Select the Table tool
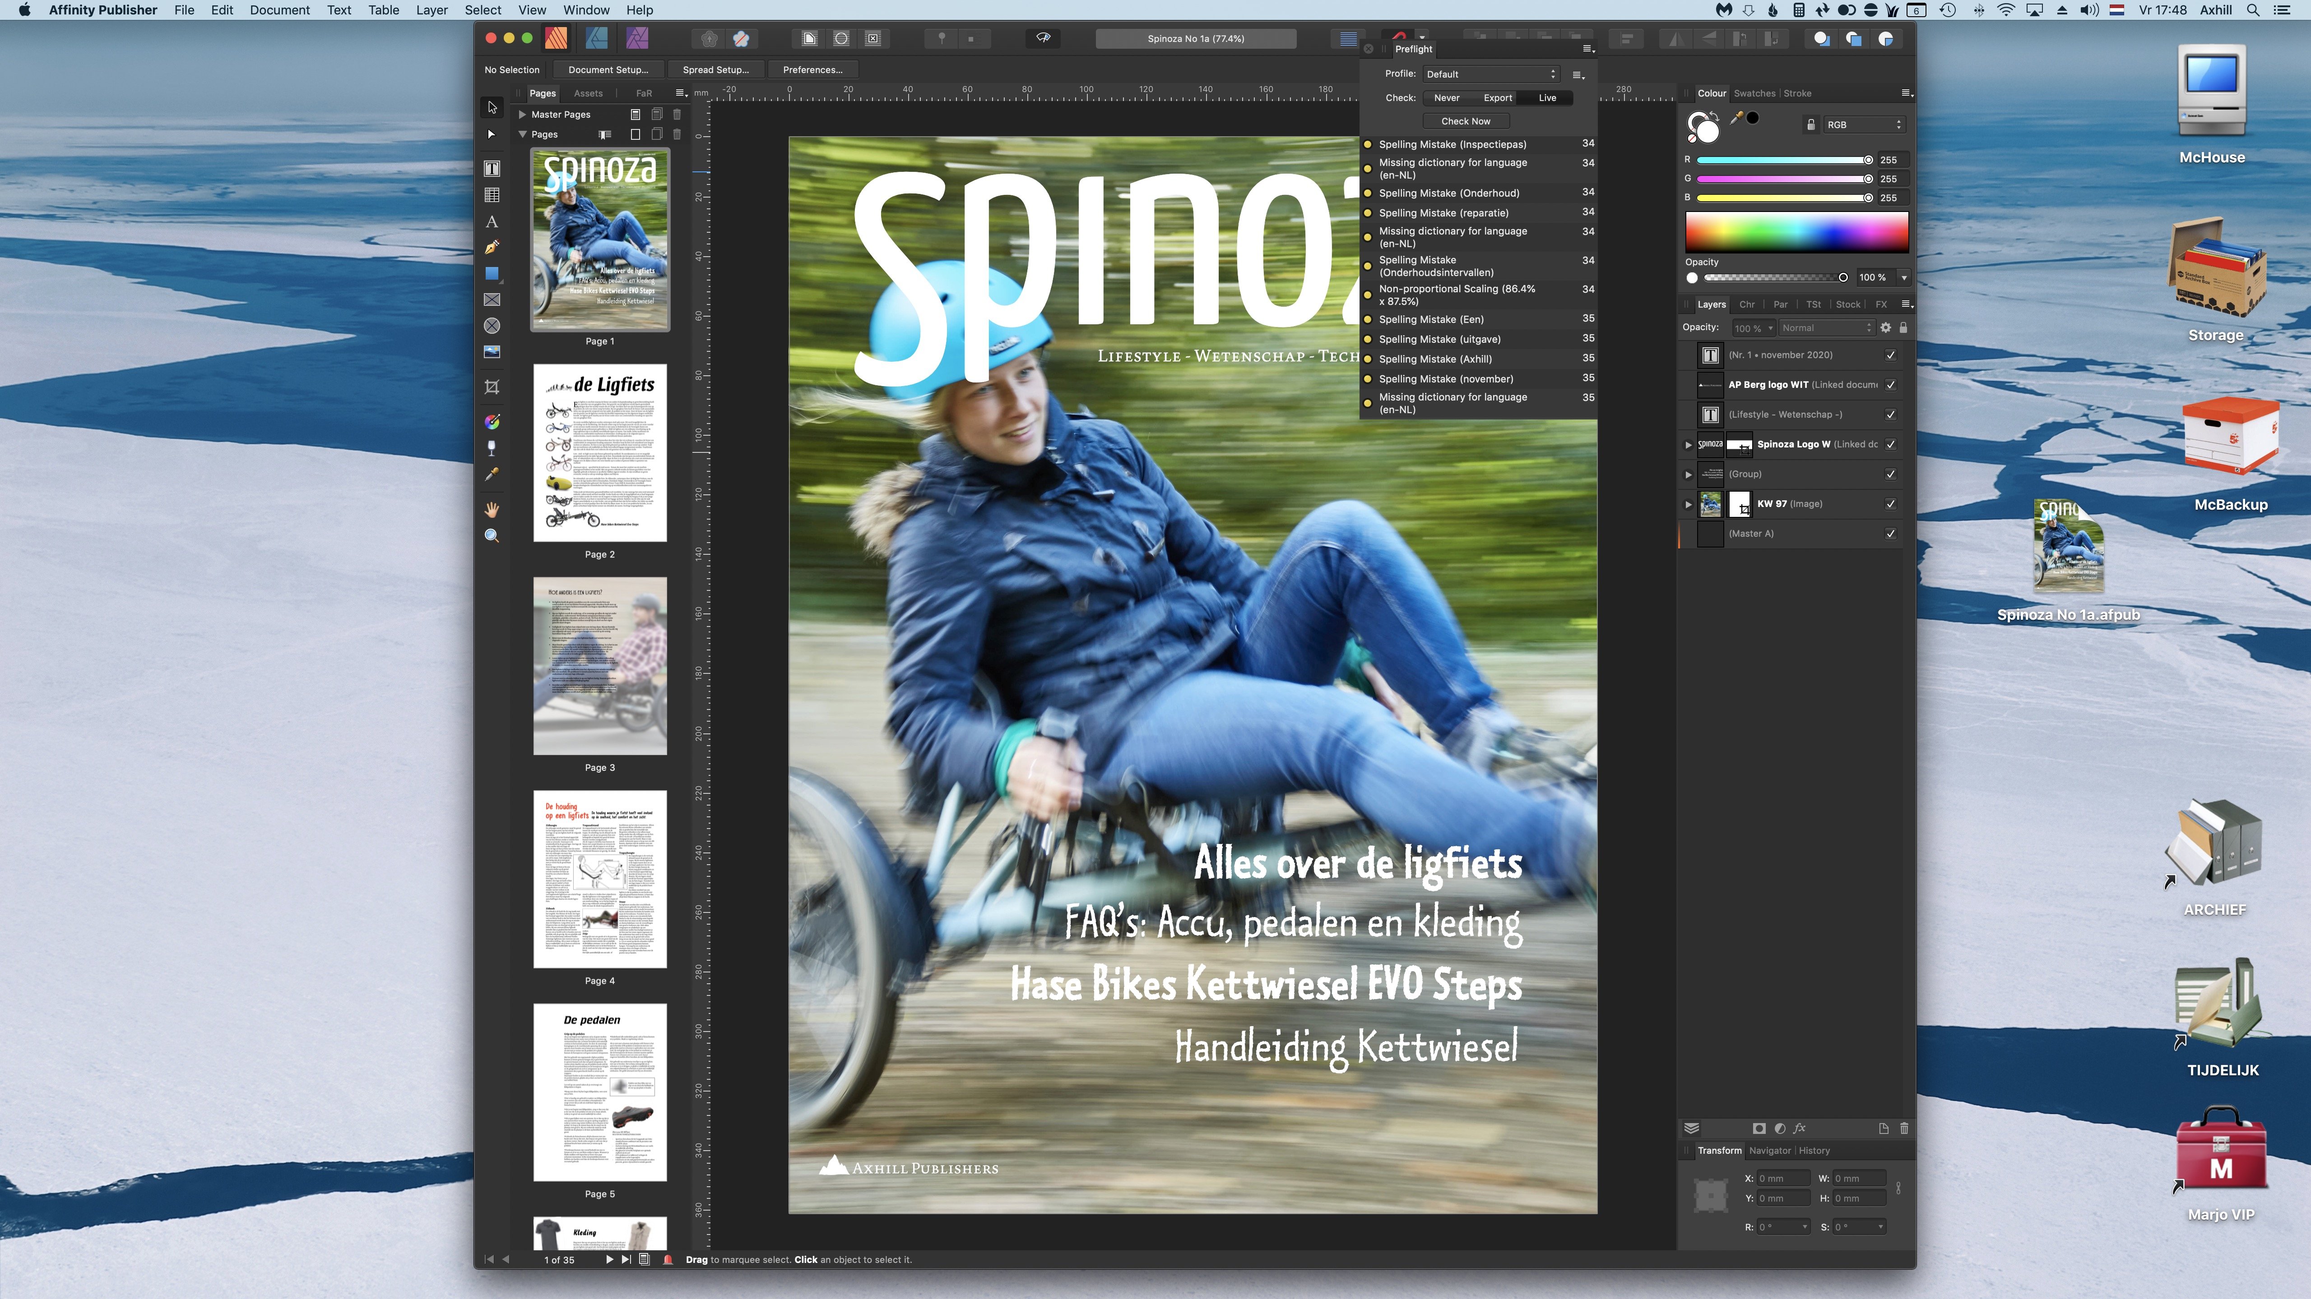The height and width of the screenshot is (1299, 2311). (x=492, y=194)
